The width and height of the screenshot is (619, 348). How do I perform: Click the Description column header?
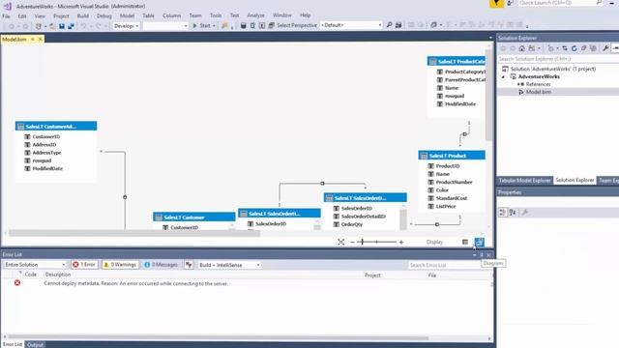pos(58,275)
